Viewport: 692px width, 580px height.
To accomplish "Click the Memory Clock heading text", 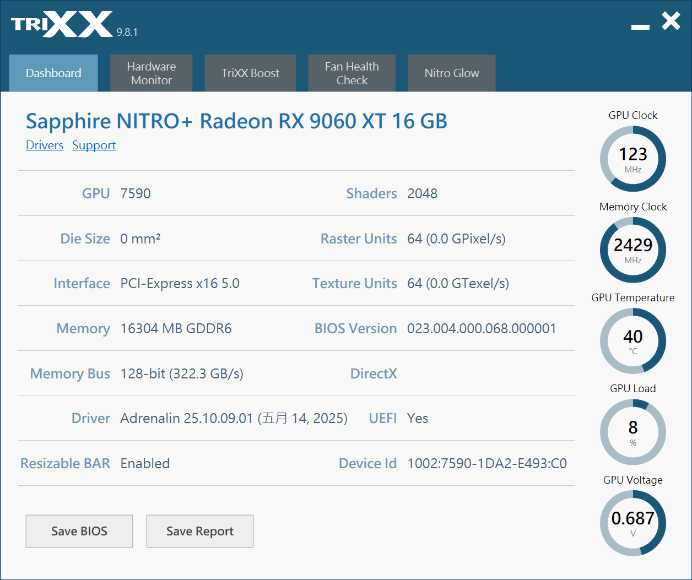I will (x=633, y=207).
